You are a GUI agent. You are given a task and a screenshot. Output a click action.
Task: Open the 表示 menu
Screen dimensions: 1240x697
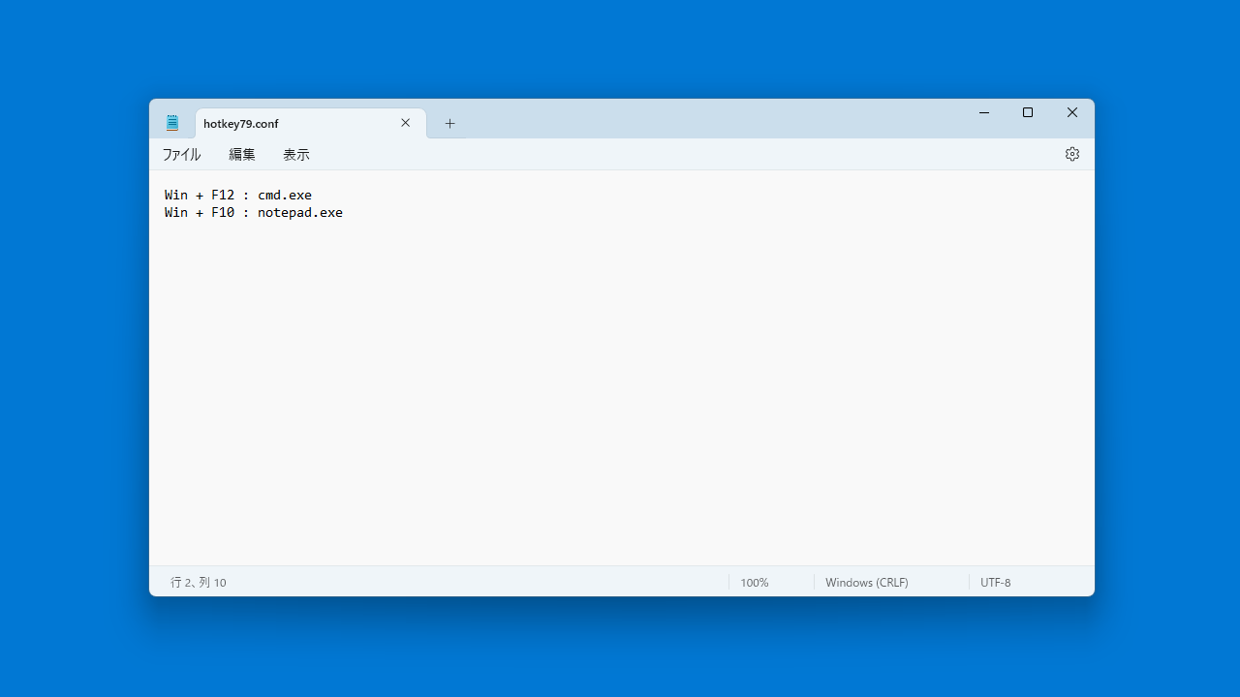coord(296,155)
